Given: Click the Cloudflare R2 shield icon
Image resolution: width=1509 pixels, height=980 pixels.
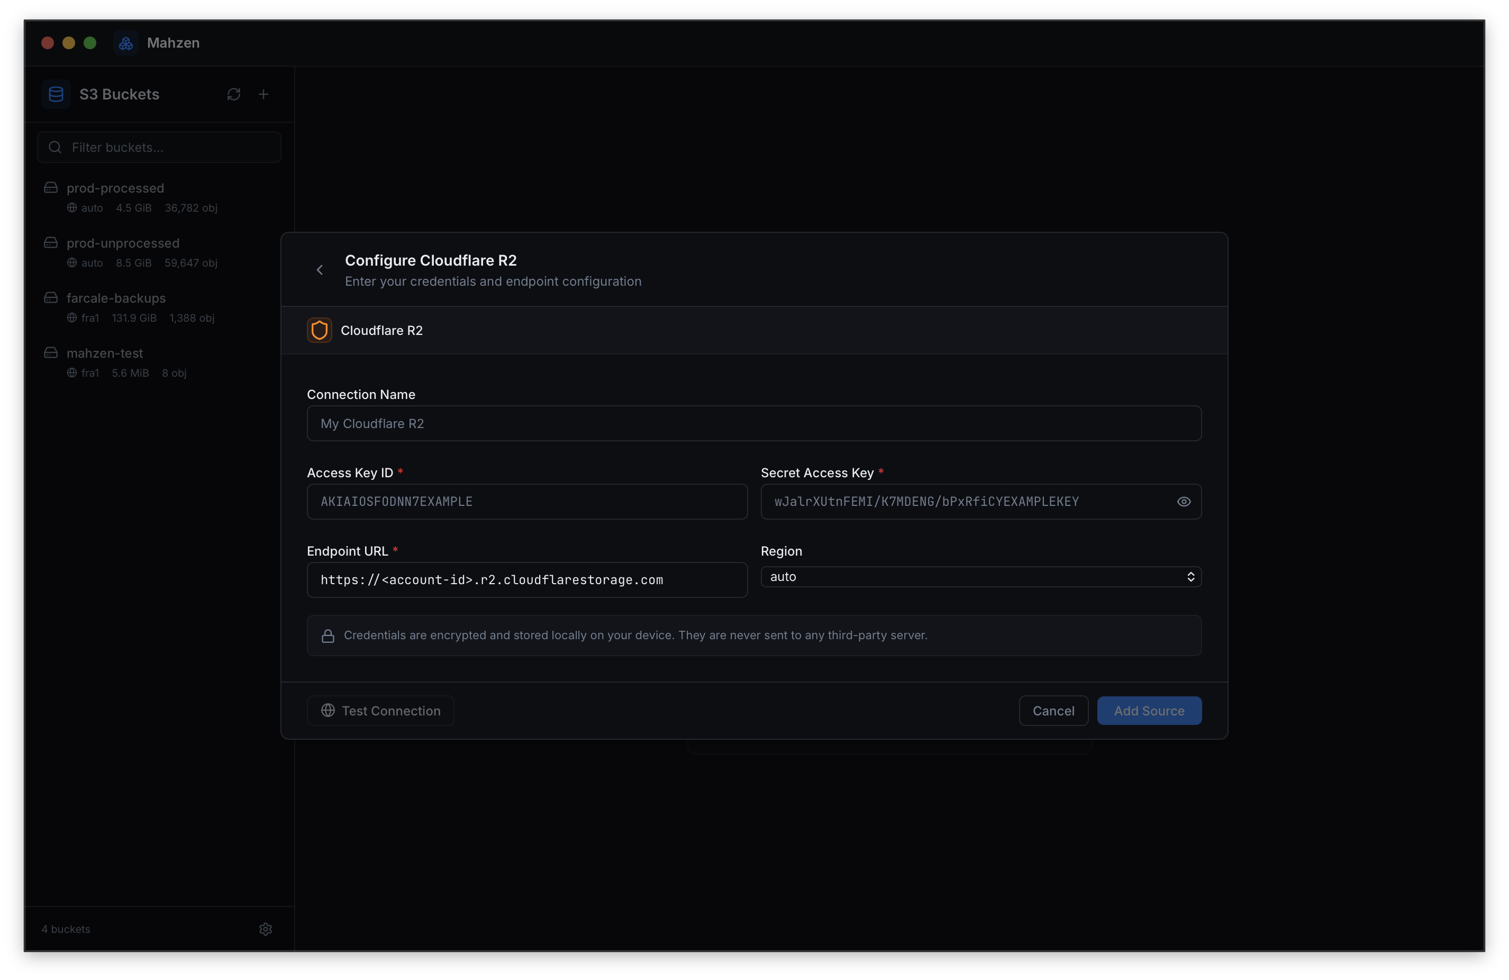Looking at the screenshot, I should [320, 331].
